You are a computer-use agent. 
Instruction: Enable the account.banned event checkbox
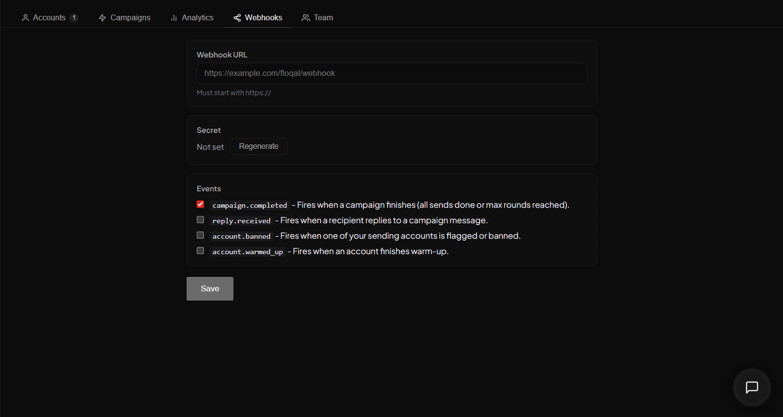coord(201,235)
